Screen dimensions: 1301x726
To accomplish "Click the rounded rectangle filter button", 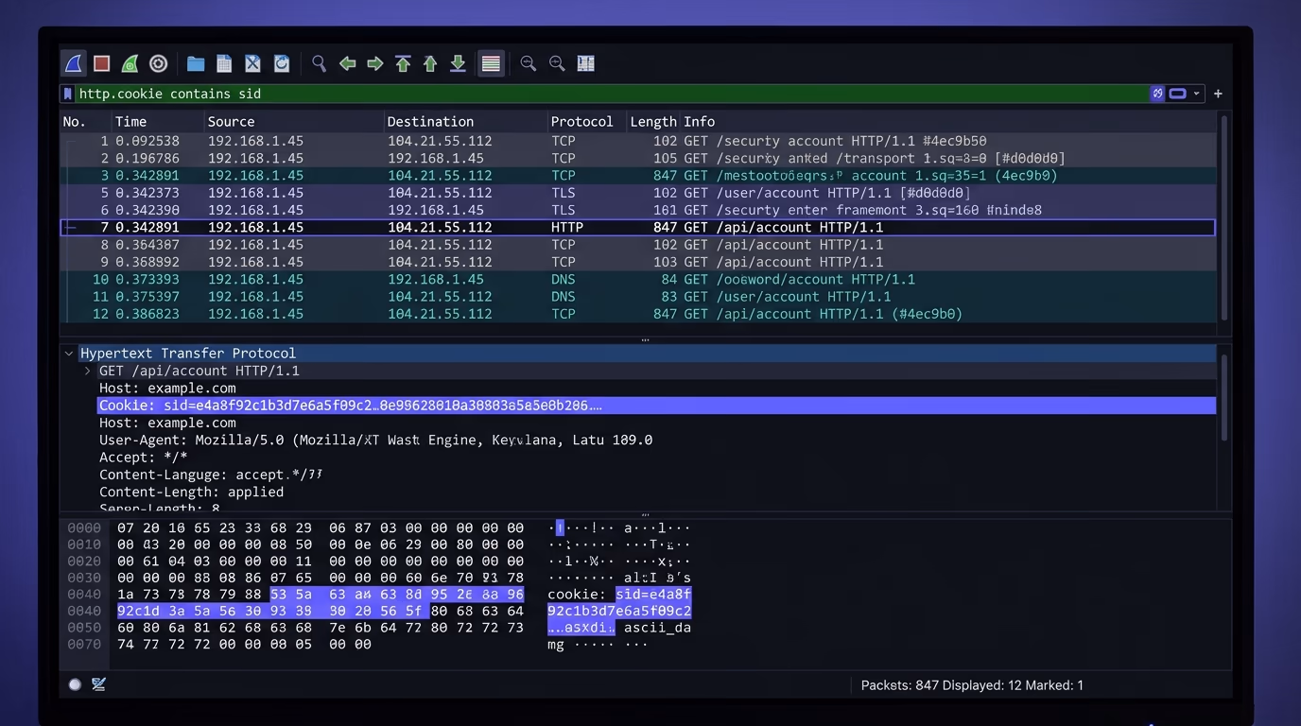I will tap(1178, 94).
